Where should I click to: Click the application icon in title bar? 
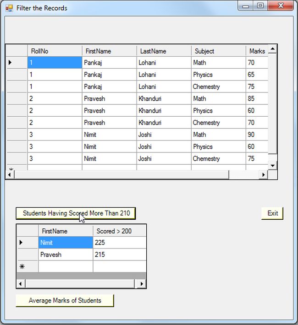[9, 8]
